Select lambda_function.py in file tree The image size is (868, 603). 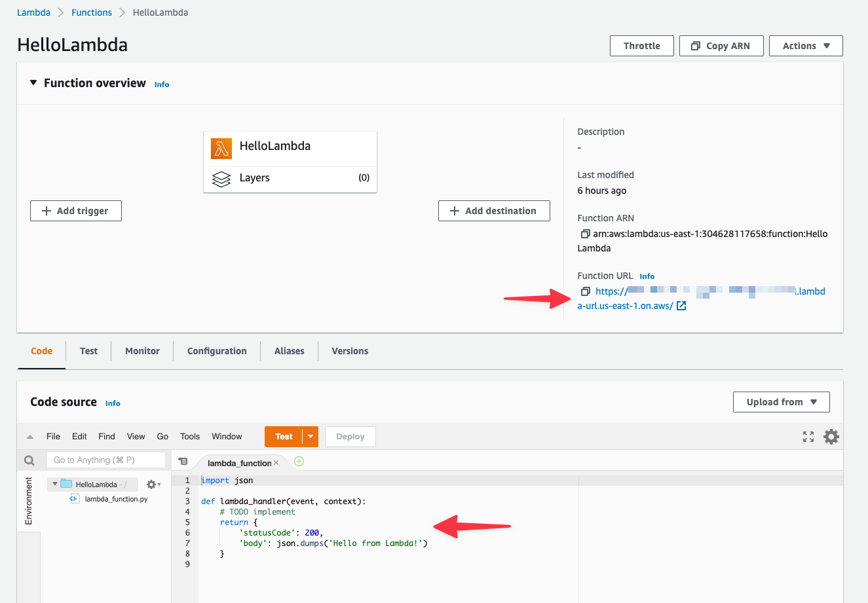click(x=116, y=499)
